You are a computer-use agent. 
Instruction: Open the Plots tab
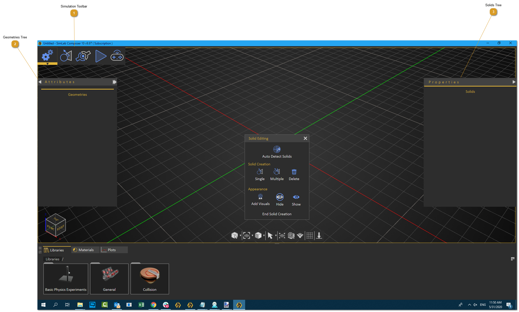(111, 250)
